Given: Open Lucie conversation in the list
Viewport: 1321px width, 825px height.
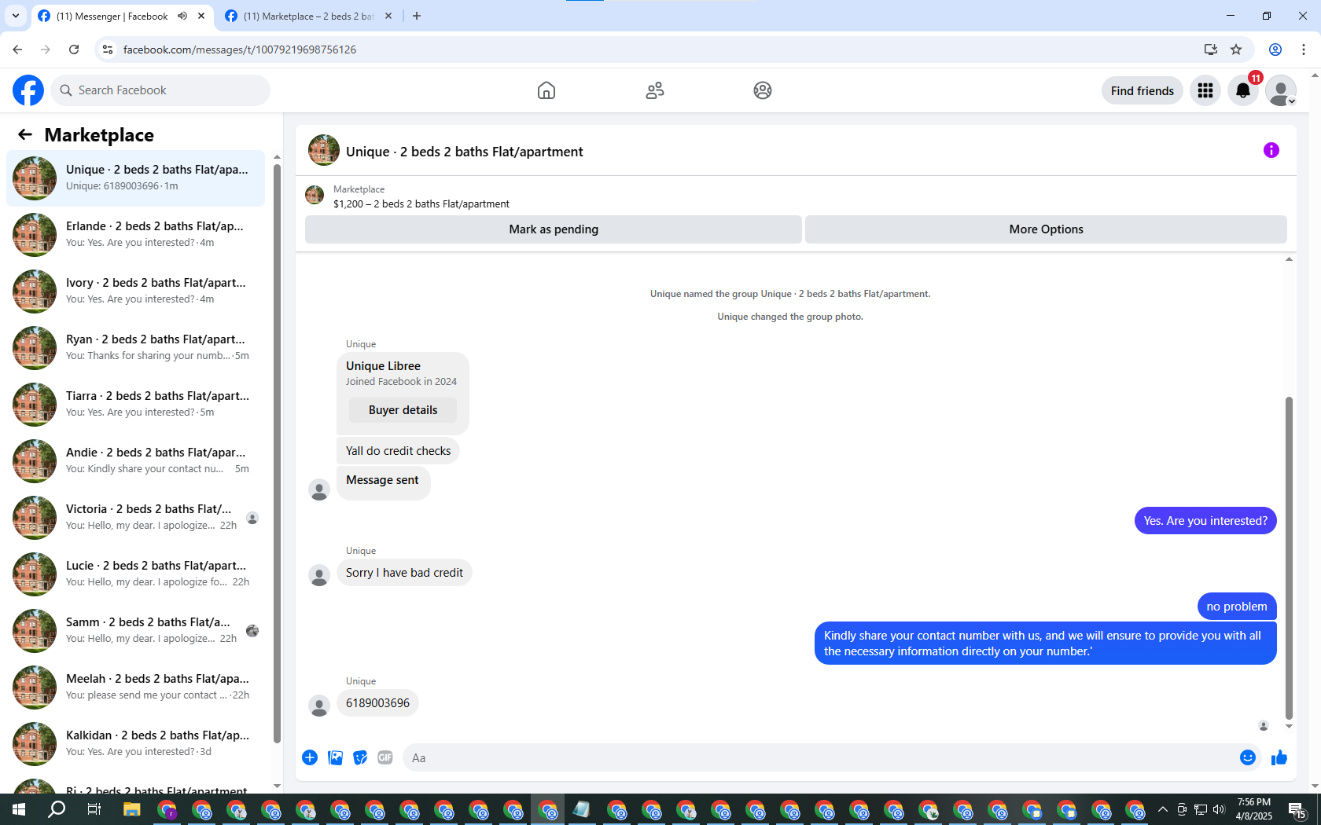Looking at the screenshot, I should coord(135,574).
